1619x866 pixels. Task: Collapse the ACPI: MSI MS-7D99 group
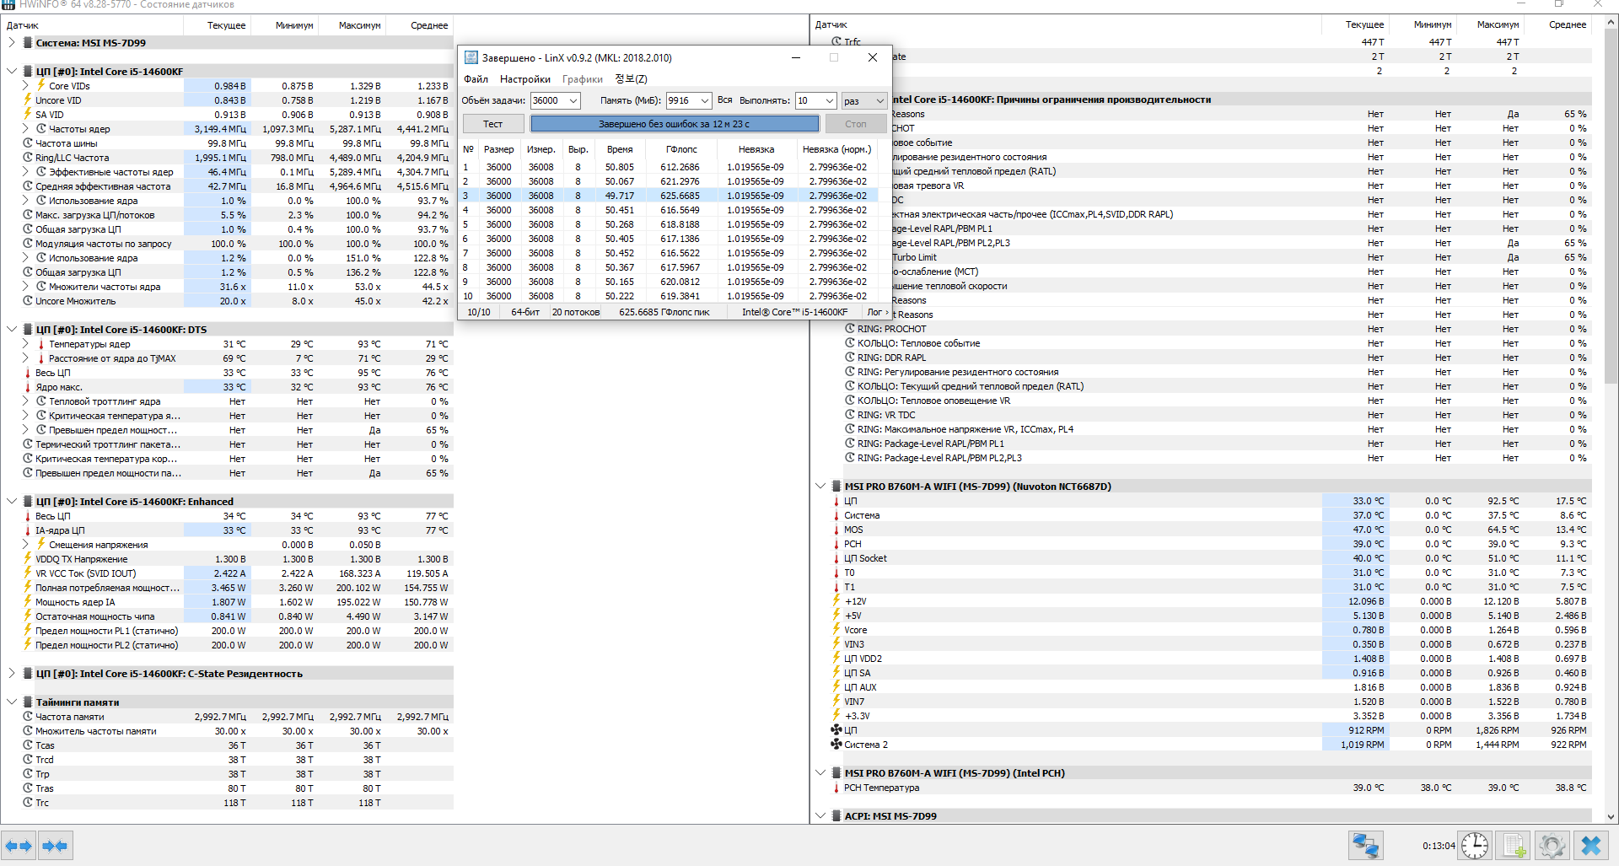[820, 816]
